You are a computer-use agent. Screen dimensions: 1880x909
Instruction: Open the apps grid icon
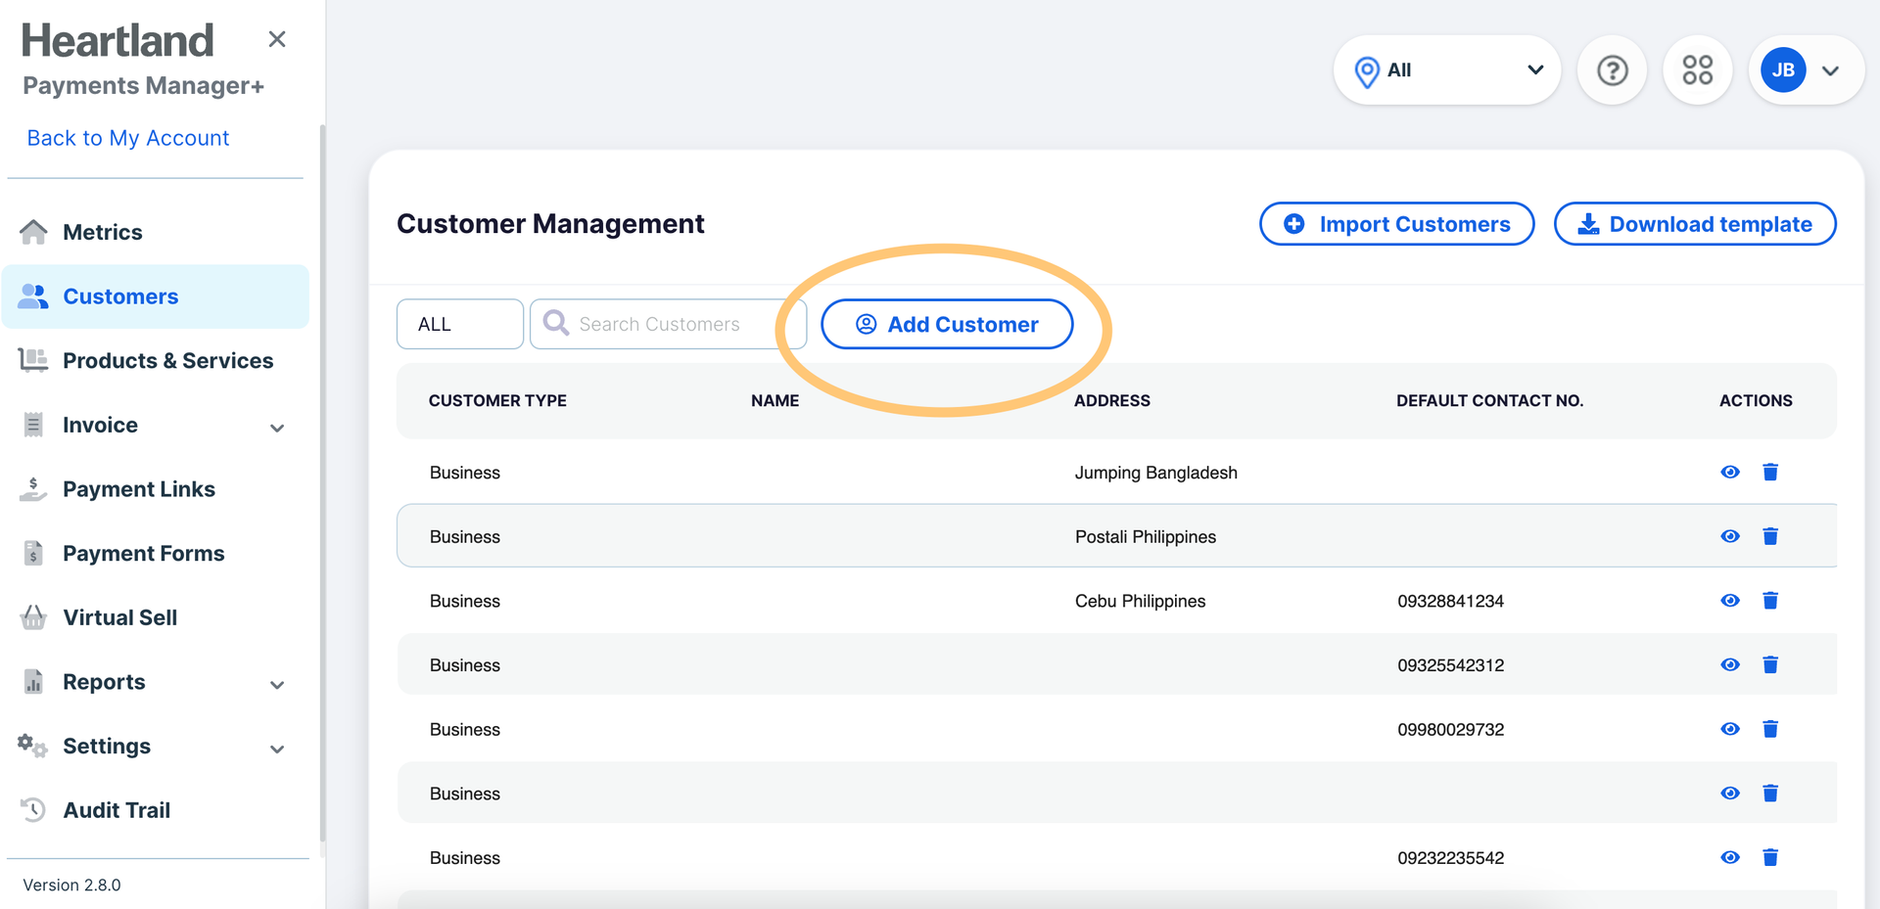(1697, 70)
